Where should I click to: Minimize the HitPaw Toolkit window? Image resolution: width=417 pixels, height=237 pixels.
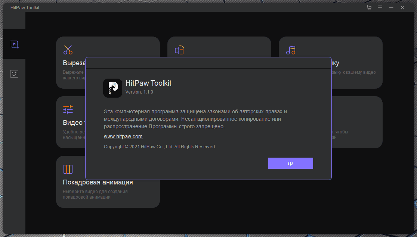391,7
